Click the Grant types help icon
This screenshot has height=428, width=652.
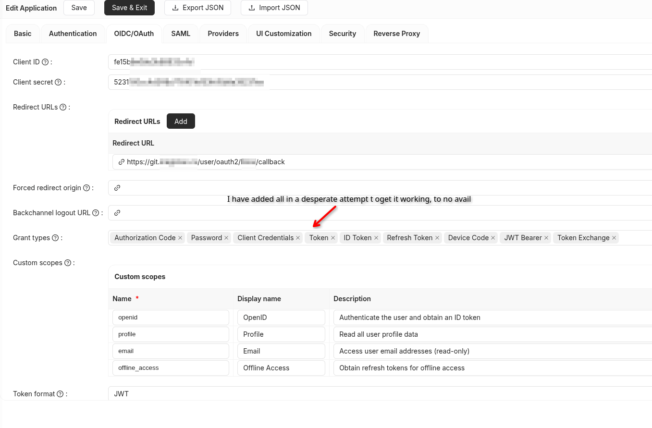coord(55,238)
